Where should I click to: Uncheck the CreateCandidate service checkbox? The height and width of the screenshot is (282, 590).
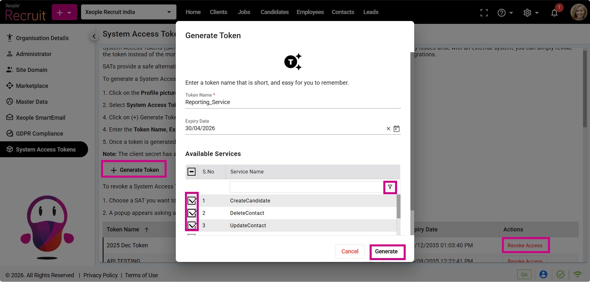(192, 201)
